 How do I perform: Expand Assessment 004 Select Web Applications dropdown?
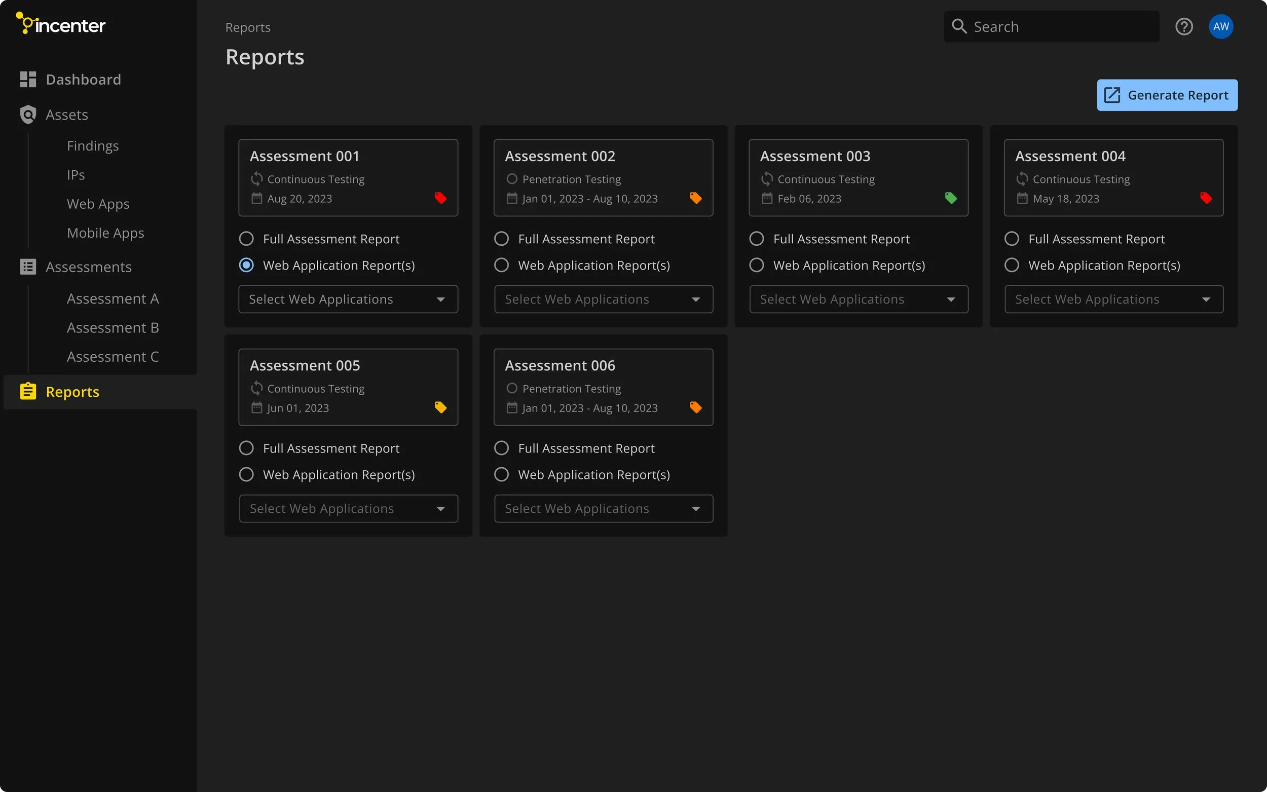[x=1113, y=299]
